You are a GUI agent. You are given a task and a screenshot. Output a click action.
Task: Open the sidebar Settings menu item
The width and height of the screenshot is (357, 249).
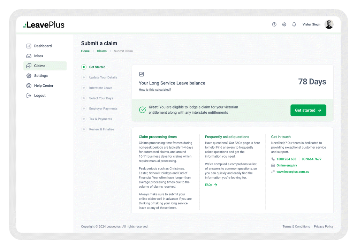[45, 76]
